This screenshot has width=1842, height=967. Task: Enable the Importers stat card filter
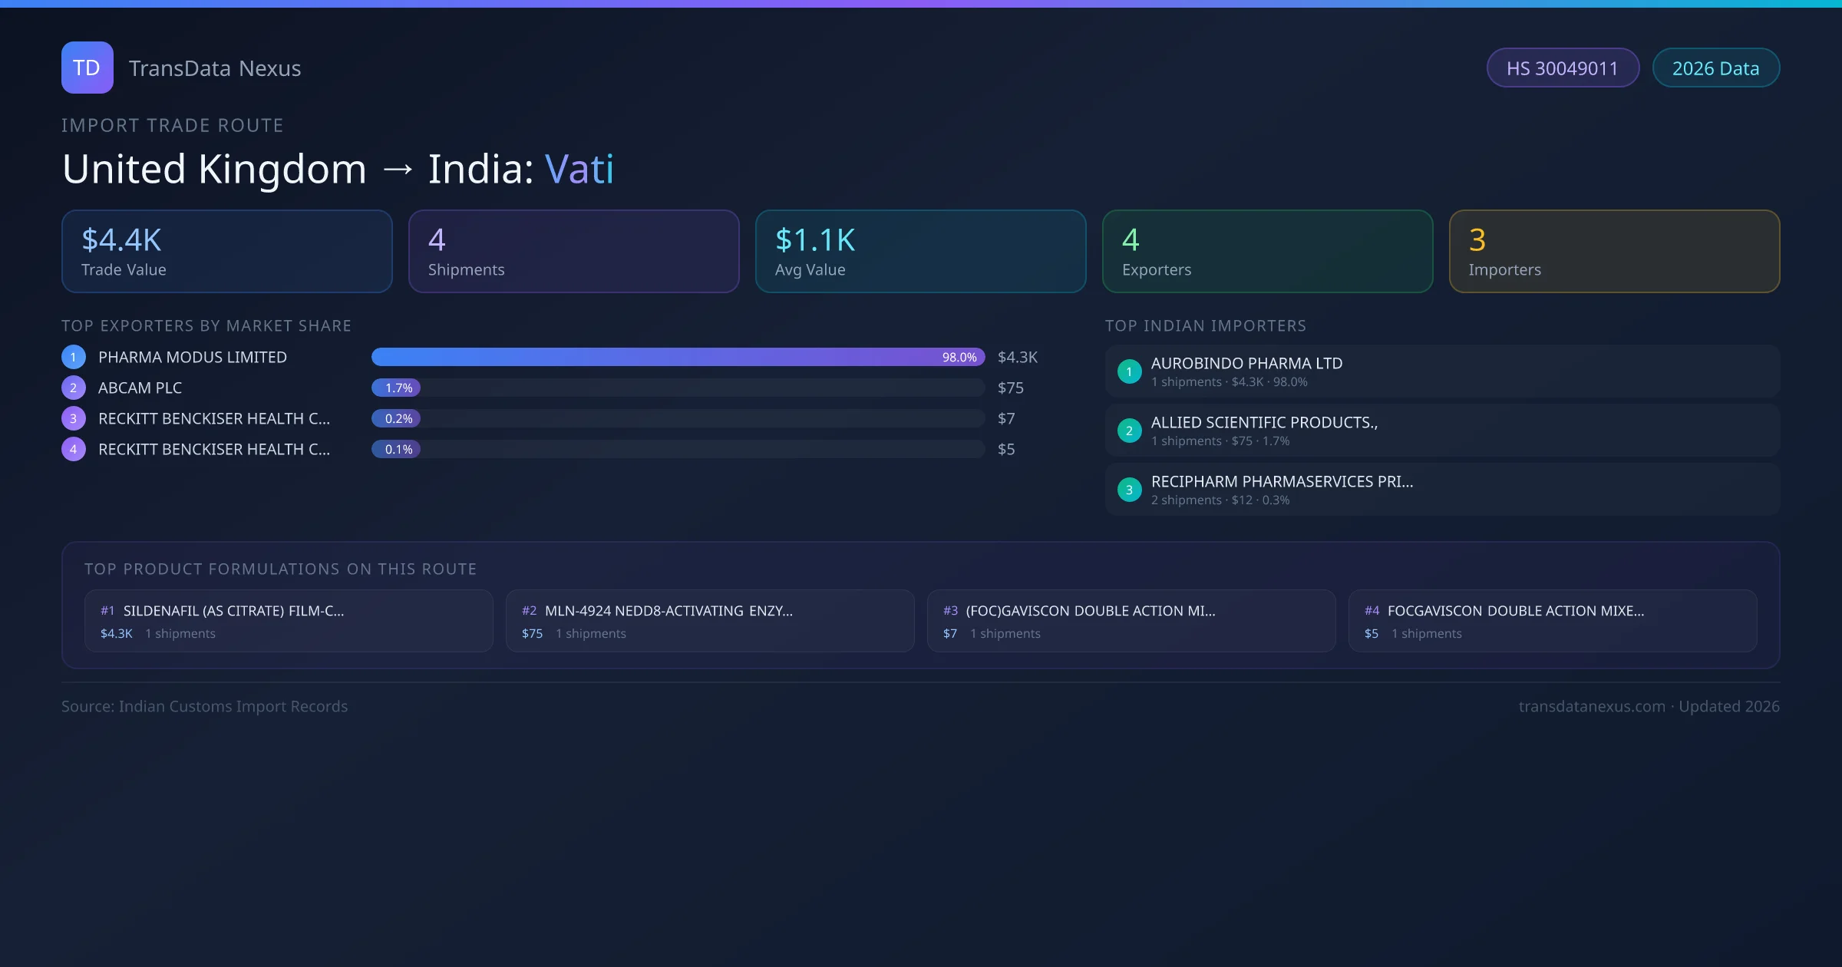[1614, 251]
